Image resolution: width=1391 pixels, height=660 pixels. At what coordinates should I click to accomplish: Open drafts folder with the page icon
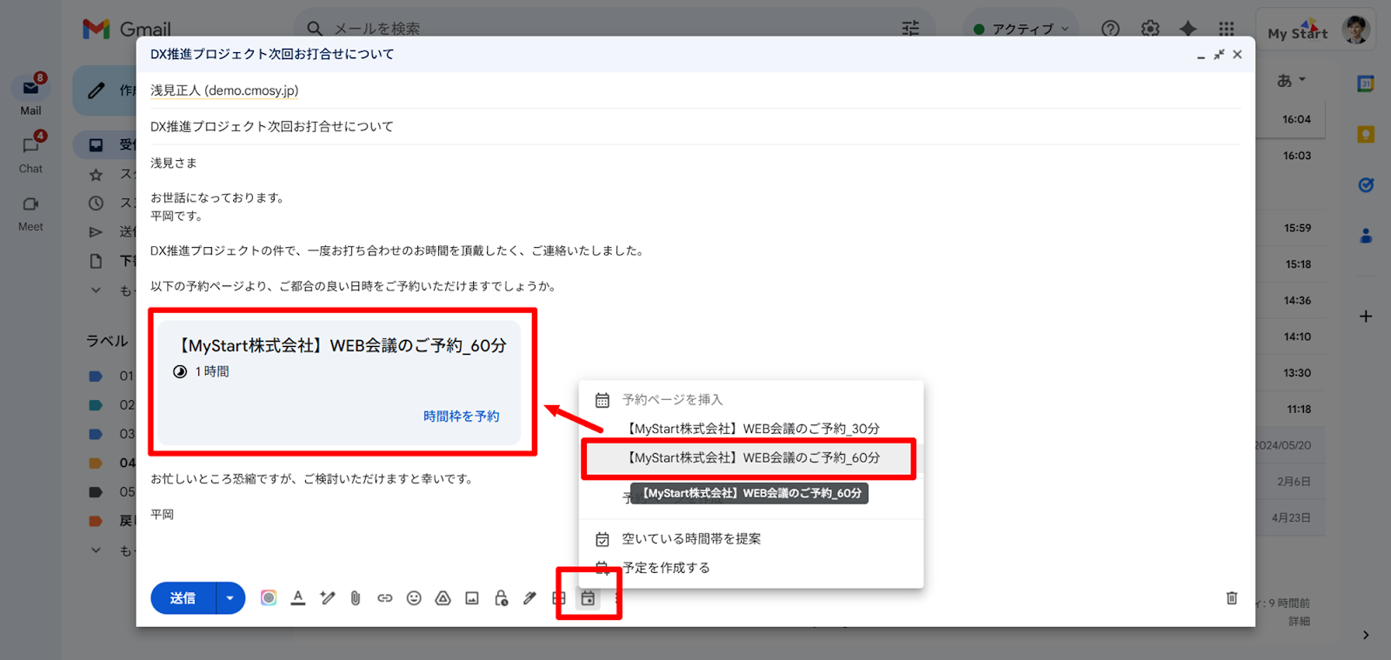point(96,261)
